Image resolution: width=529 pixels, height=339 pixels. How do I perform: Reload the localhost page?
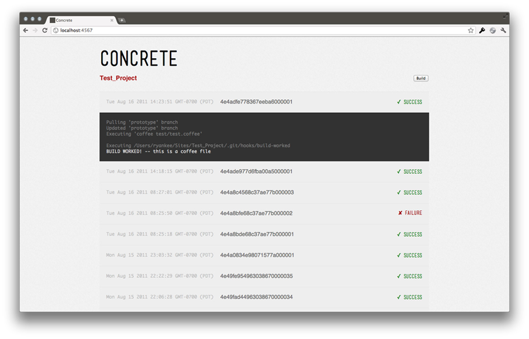[45, 30]
